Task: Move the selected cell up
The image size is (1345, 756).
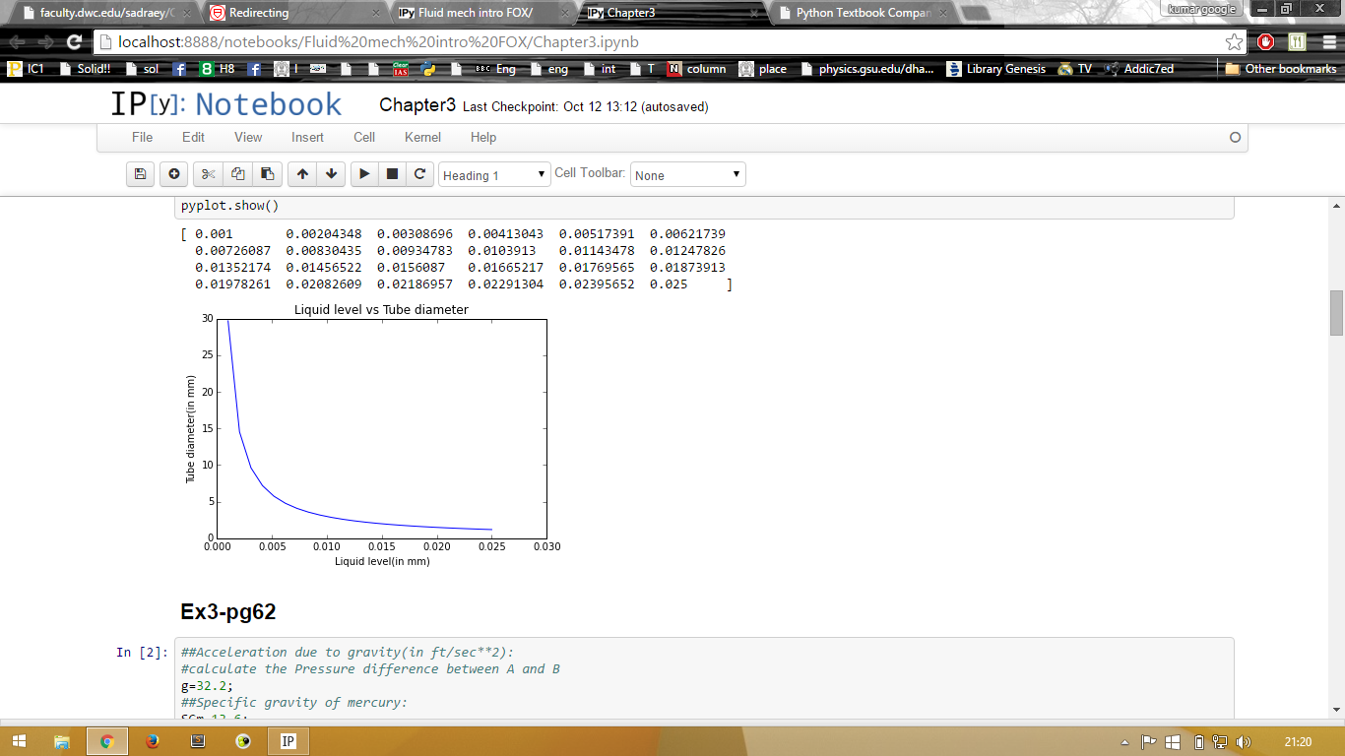Action: point(302,174)
